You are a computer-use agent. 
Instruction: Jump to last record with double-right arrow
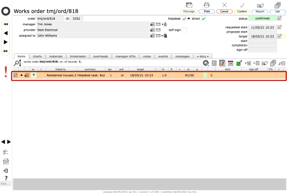[x=6, y=51]
